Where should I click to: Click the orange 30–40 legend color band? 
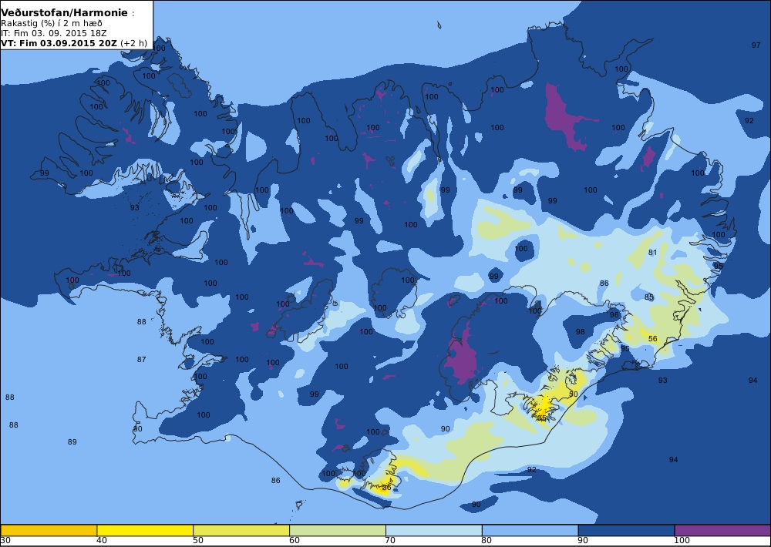(x=49, y=530)
